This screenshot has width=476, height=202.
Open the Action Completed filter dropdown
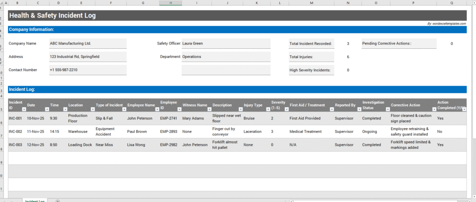click(x=464, y=109)
